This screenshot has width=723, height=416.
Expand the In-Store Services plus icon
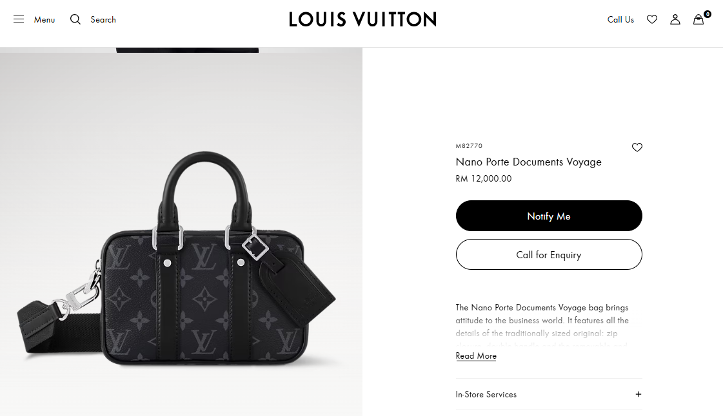coord(639,394)
